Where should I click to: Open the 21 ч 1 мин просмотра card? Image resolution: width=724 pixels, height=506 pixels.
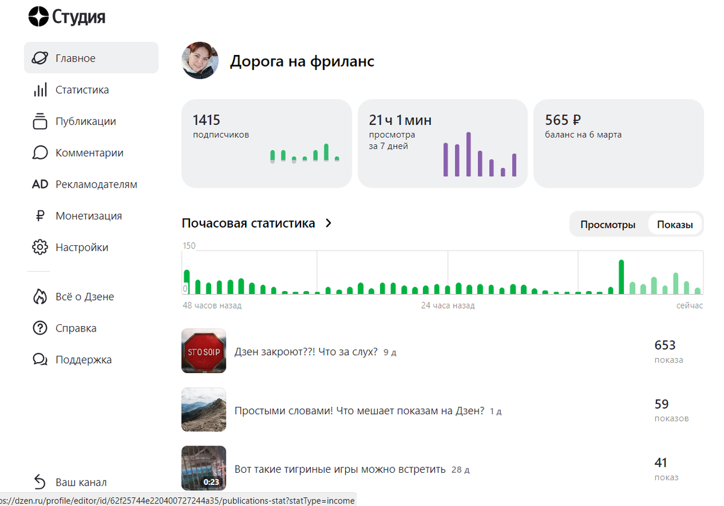[x=442, y=143]
